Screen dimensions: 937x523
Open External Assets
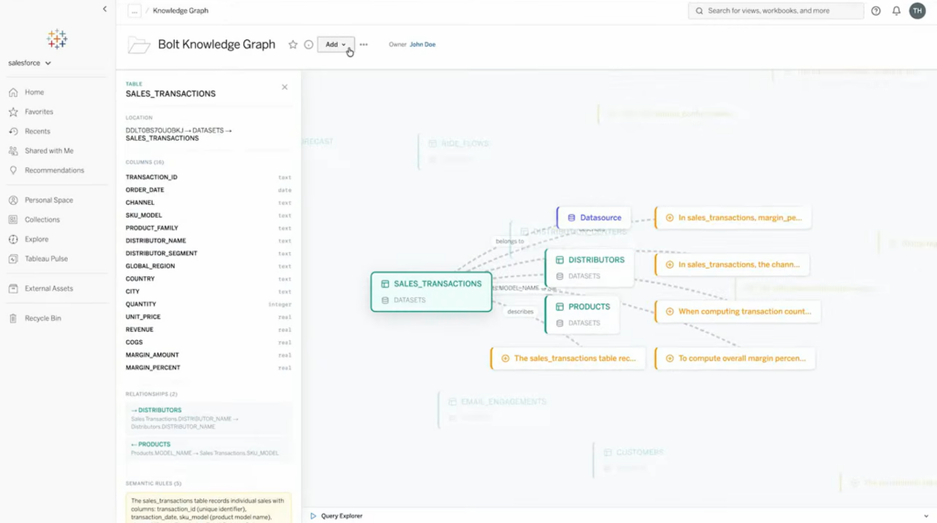click(x=49, y=288)
